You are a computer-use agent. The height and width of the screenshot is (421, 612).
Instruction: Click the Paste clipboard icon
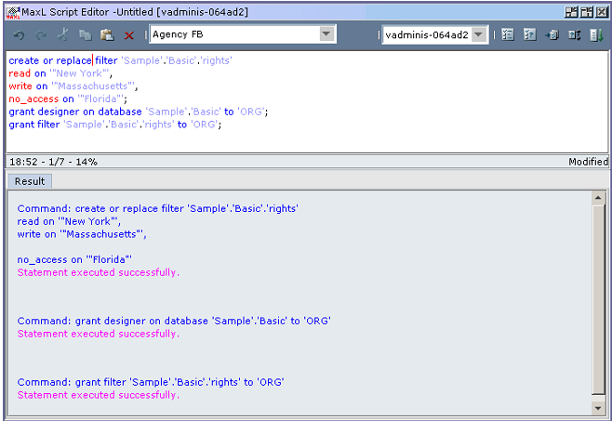pyautogui.click(x=107, y=35)
